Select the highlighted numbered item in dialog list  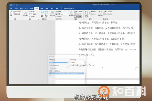pos(66,73)
